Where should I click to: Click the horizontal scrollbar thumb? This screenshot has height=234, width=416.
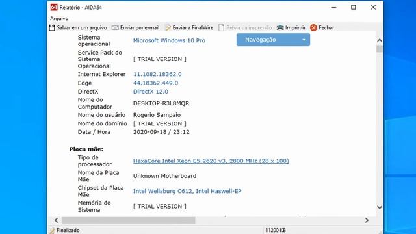point(129,220)
